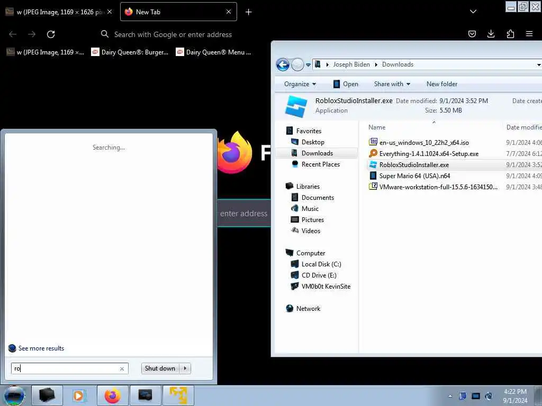Open Desktop in navigation pane
Image resolution: width=542 pixels, height=406 pixels.
(x=312, y=142)
